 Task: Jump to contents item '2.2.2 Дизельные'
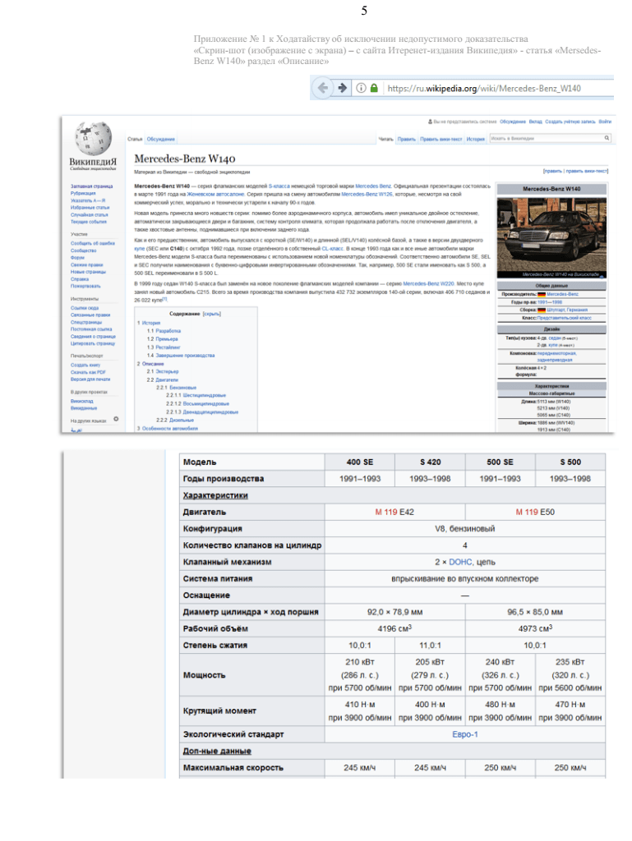175,420
